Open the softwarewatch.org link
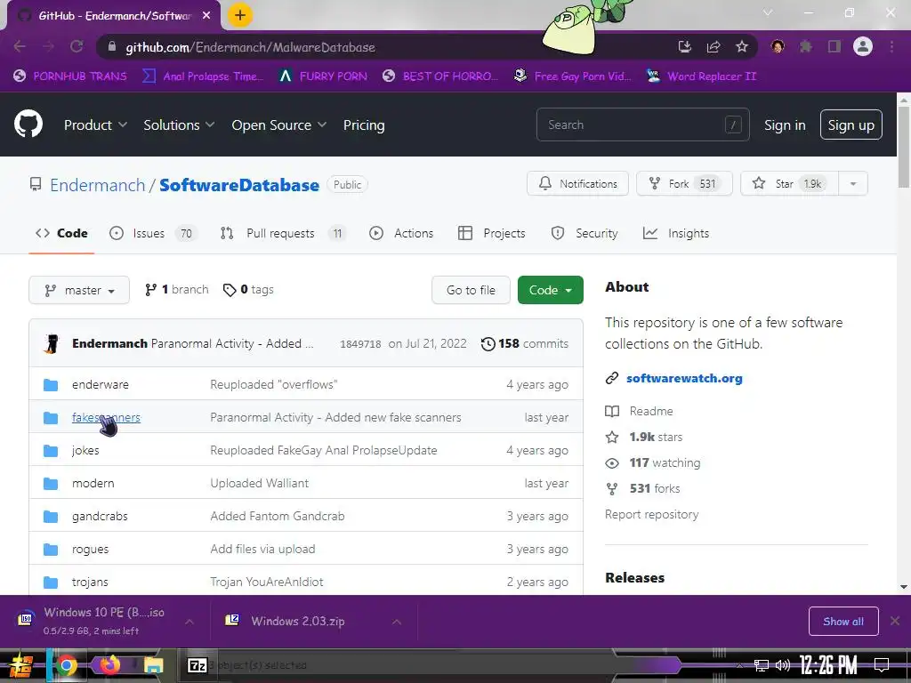Screen dimensions: 911x683 coord(684,378)
